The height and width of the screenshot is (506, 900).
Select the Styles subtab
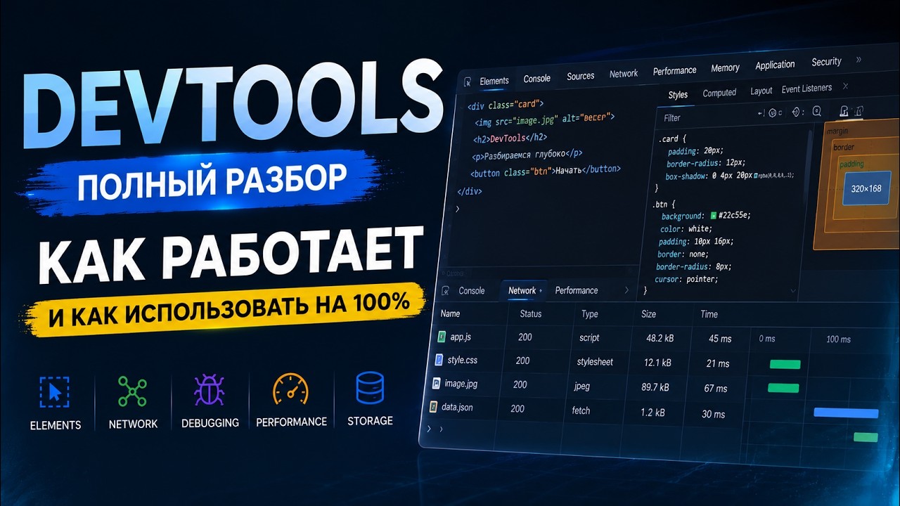pyautogui.click(x=678, y=94)
